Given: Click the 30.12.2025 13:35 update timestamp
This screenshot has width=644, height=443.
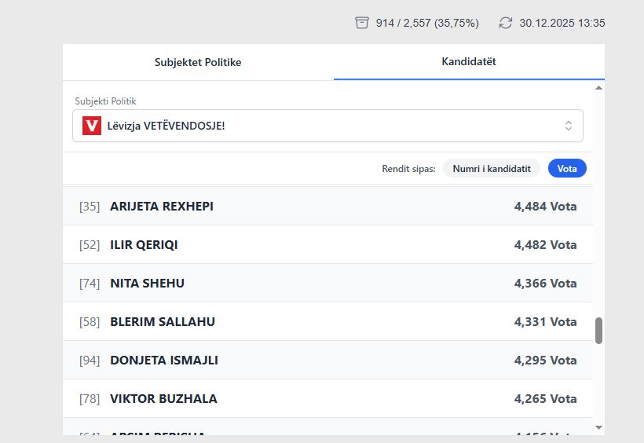Looking at the screenshot, I should (x=562, y=23).
